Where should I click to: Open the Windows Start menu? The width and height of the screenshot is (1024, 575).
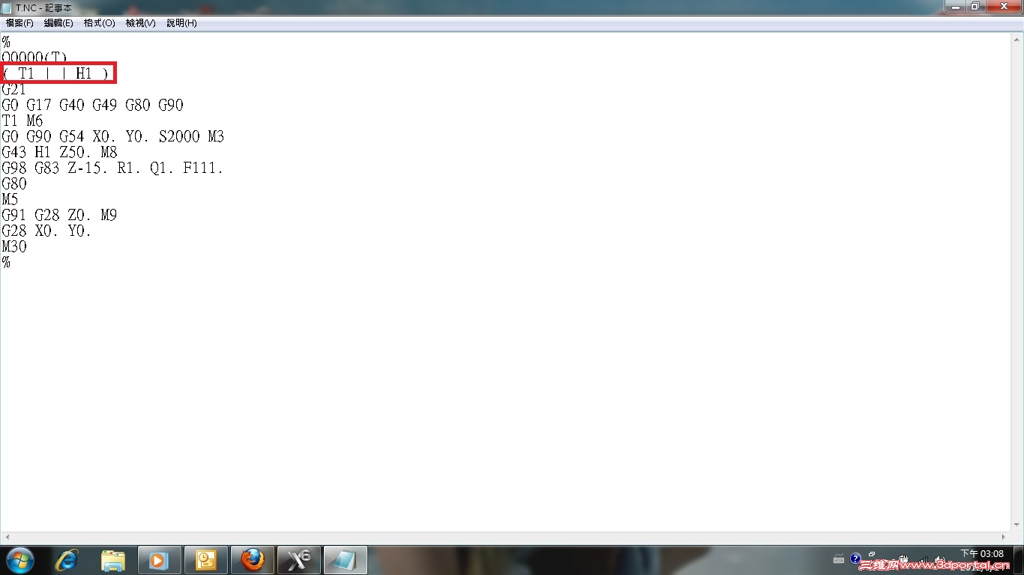click(x=19, y=560)
